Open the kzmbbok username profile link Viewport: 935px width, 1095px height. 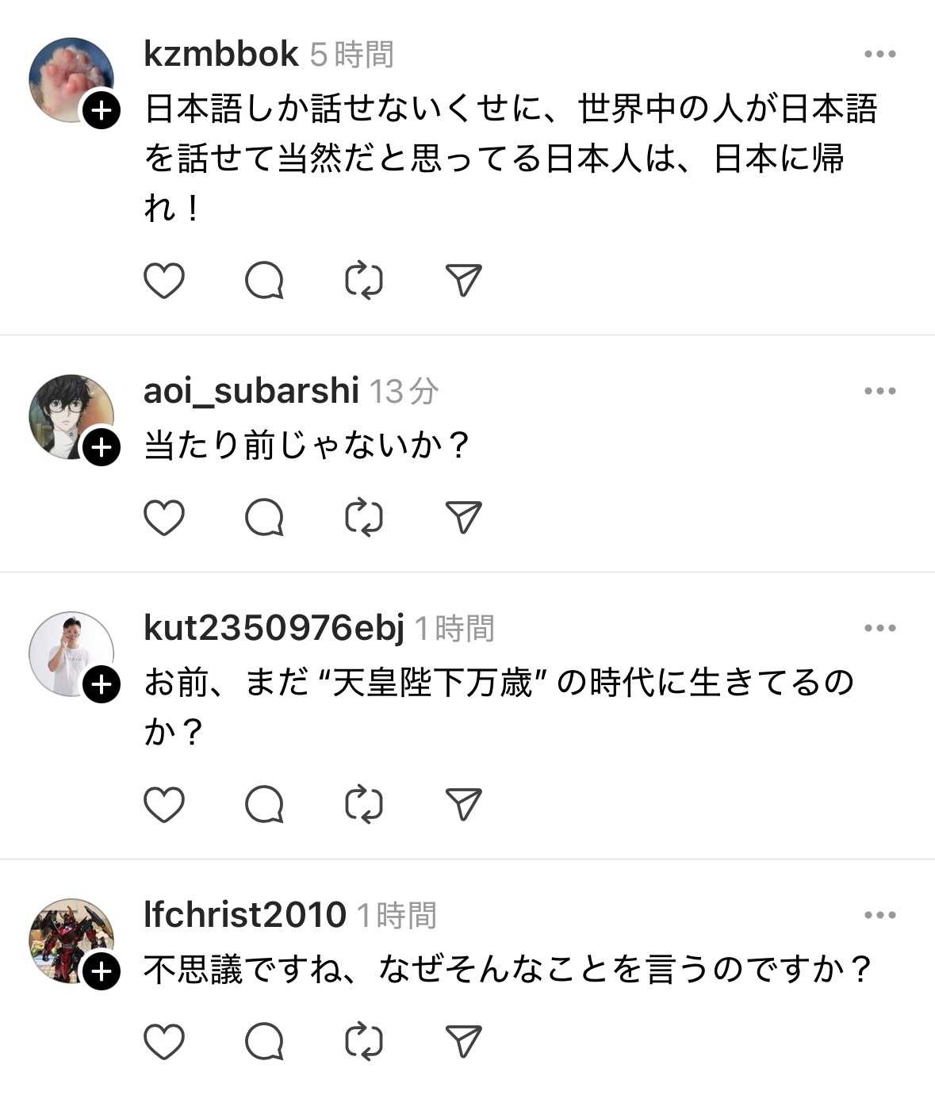coord(221,55)
